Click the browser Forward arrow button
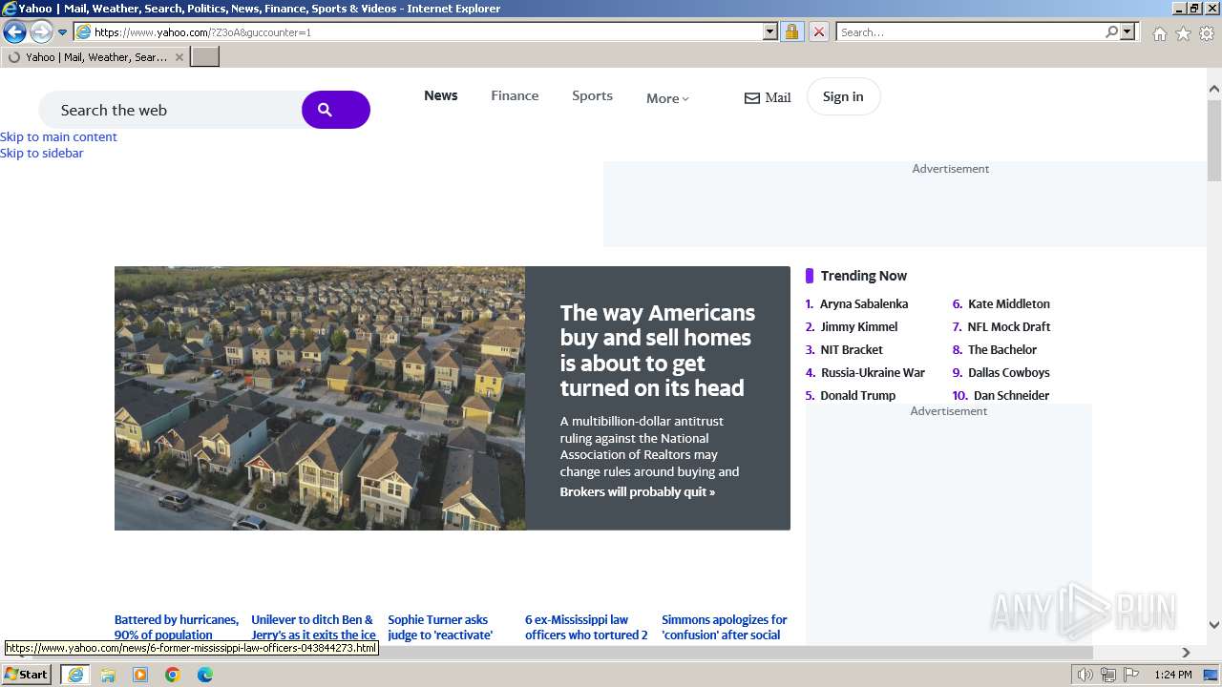 click(x=41, y=31)
